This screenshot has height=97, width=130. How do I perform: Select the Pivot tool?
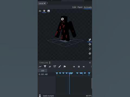coord(90,54)
